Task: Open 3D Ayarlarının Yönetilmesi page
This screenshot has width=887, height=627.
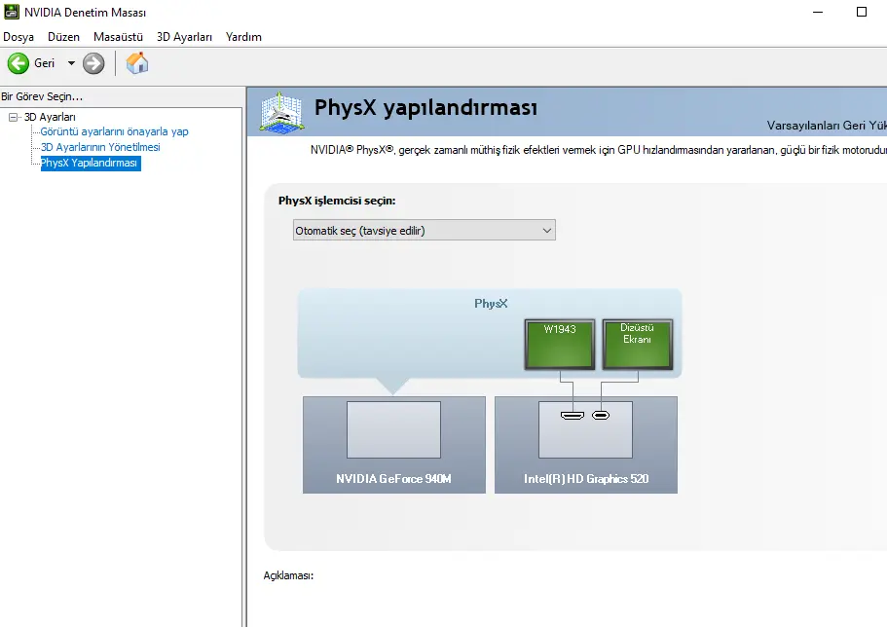Action: click(100, 147)
